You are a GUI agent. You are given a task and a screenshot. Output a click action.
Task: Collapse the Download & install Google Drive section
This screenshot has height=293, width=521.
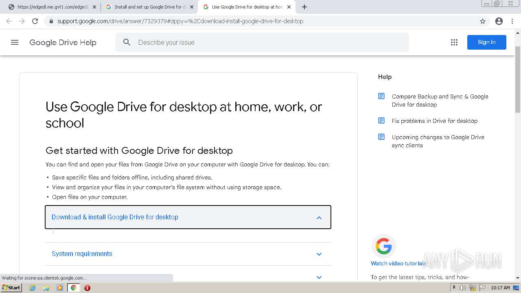188,217
